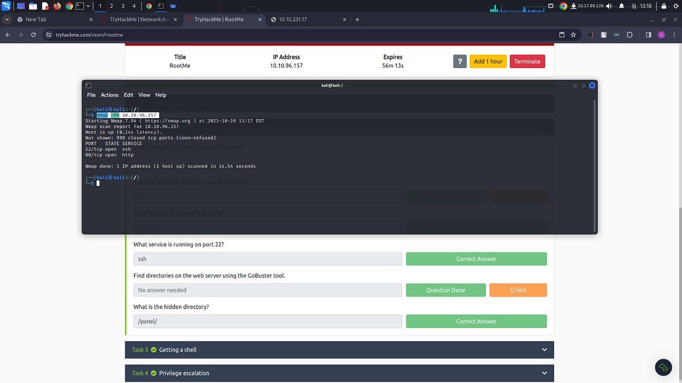Viewport: 682px width, 383px height.
Task: Click the Terminate machine button
Action: click(x=527, y=61)
